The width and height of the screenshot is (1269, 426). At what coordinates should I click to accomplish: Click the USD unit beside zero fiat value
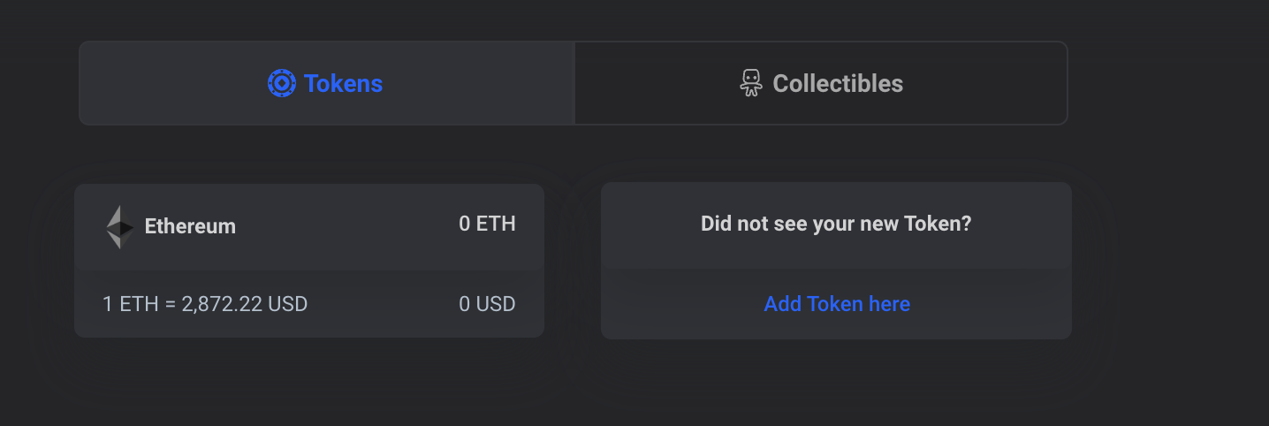click(496, 304)
